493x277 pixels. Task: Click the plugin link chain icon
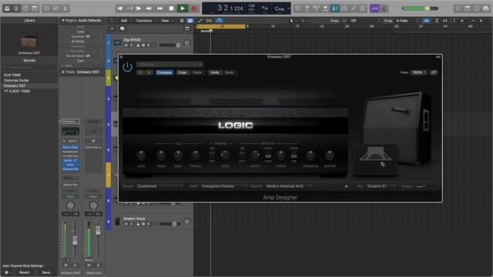(434, 72)
